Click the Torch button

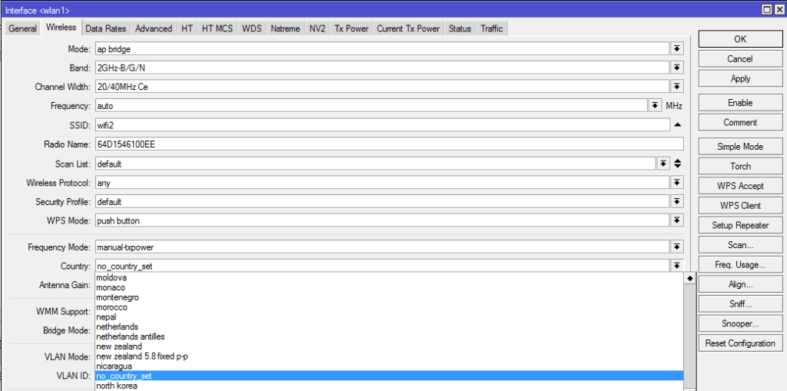click(x=740, y=166)
